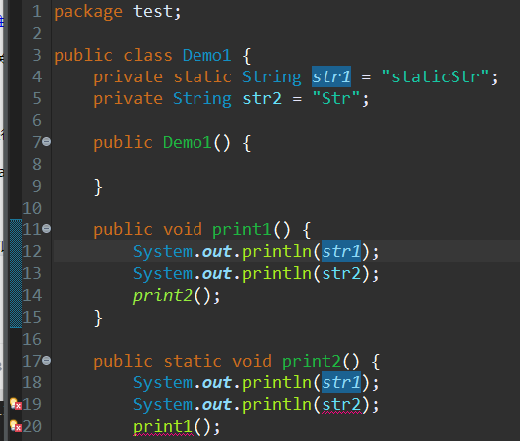Click println on line 18
The height and width of the screenshot is (441, 520).
coord(277,382)
